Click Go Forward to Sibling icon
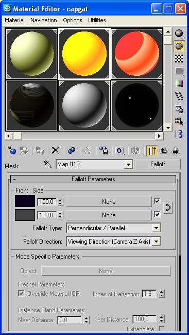This screenshot has height=335, width=189. point(176,150)
